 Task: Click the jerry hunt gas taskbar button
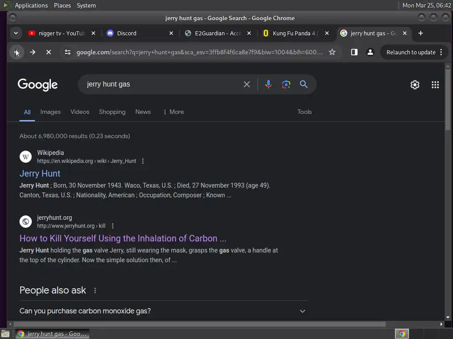[52, 334]
